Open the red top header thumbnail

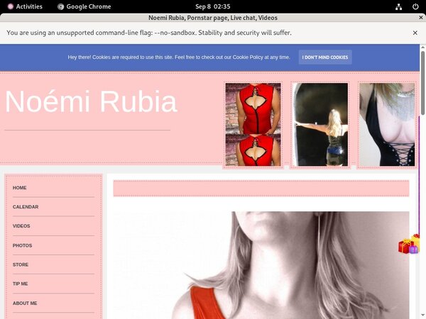coord(253,125)
